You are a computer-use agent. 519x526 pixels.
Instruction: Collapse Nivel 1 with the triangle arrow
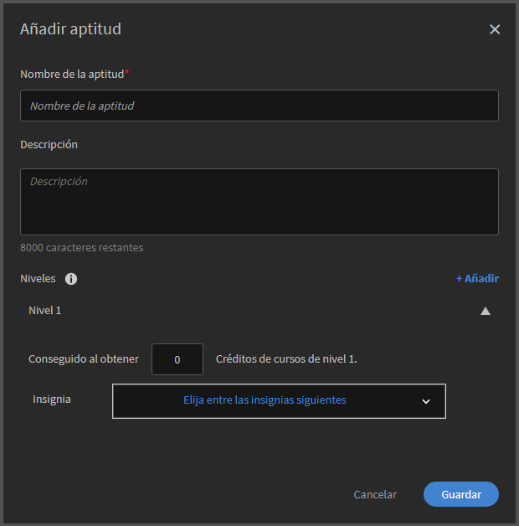point(486,311)
